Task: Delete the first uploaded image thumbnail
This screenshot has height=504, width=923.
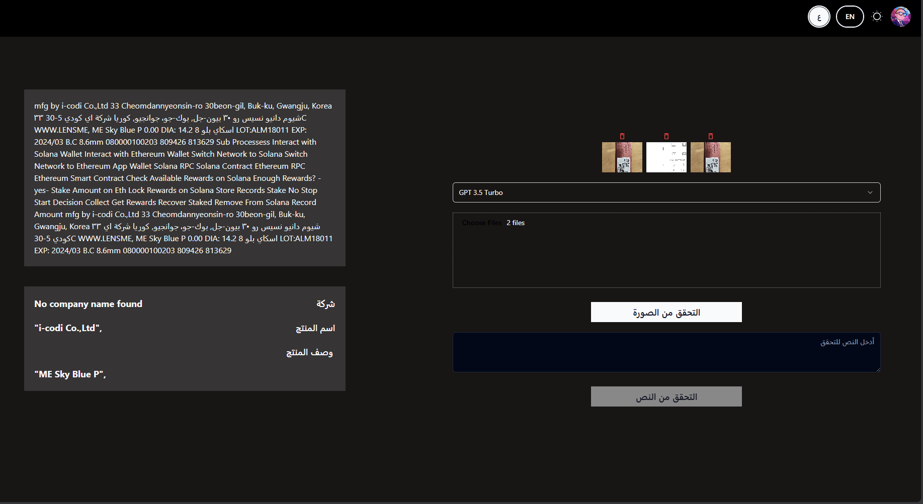Action: 622,136
